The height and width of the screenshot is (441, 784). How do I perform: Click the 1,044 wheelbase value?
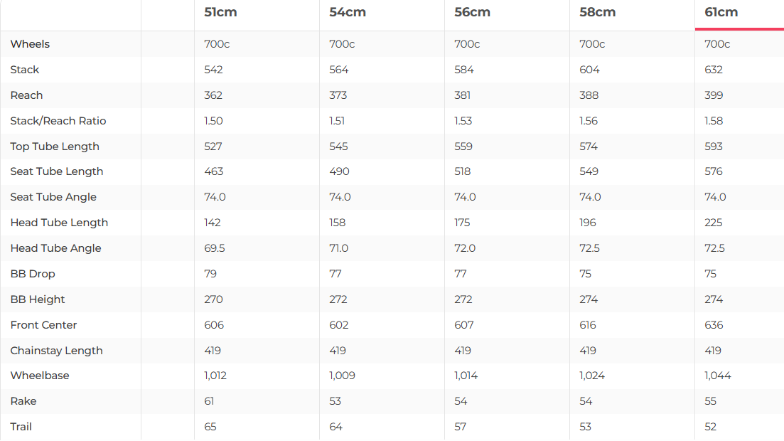tap(718, 376)
